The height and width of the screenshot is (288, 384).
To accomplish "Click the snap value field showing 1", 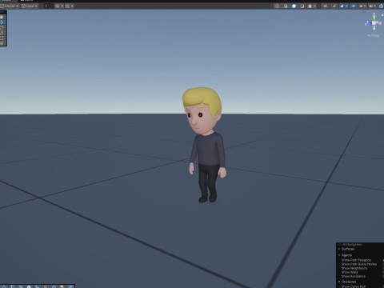I will pyautogui.click(x=49, y=6).
